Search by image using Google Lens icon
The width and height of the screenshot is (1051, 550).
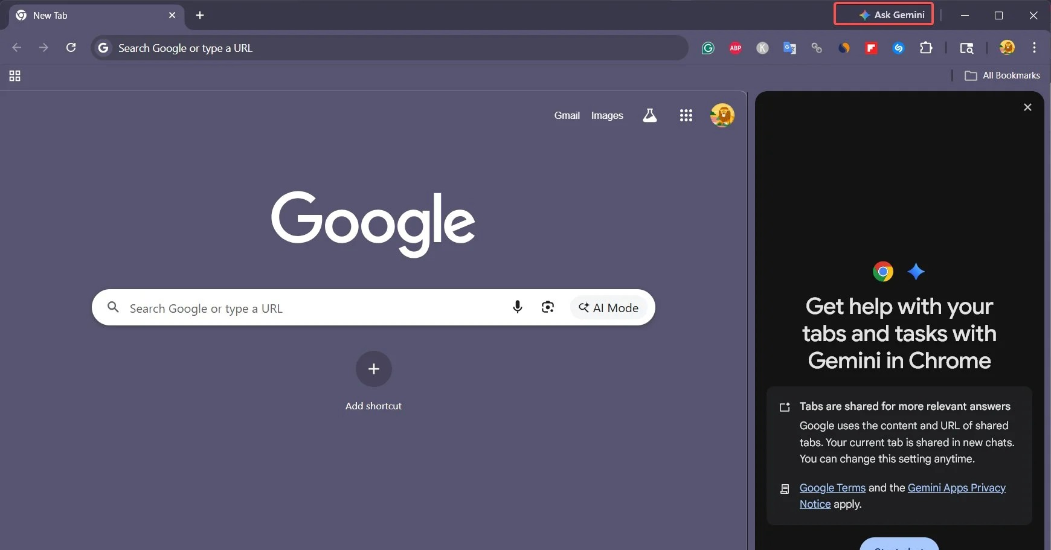[x=547, y=307]
